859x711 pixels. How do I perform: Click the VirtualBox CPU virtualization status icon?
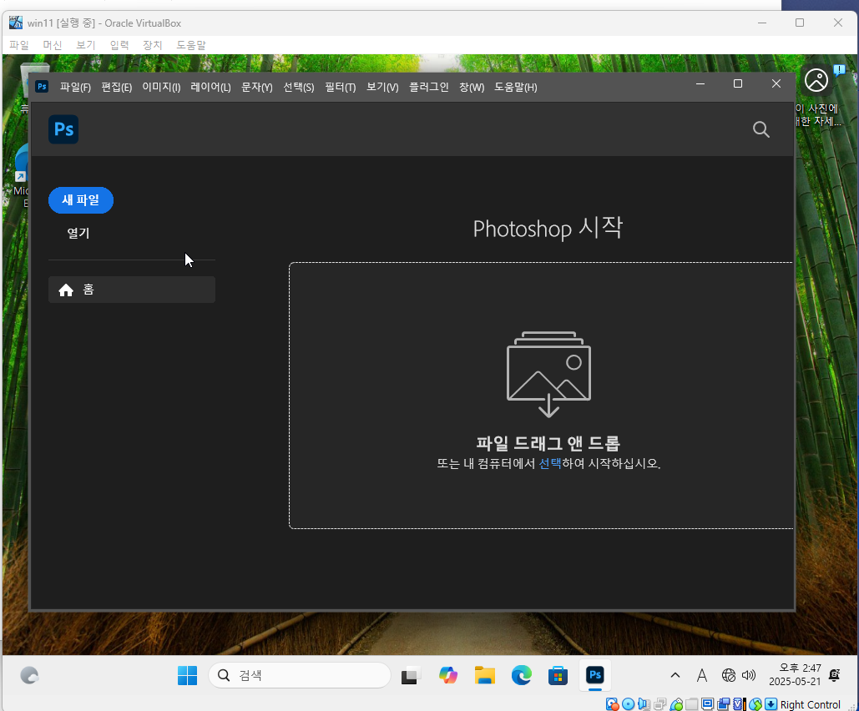(x=739, y=703)
